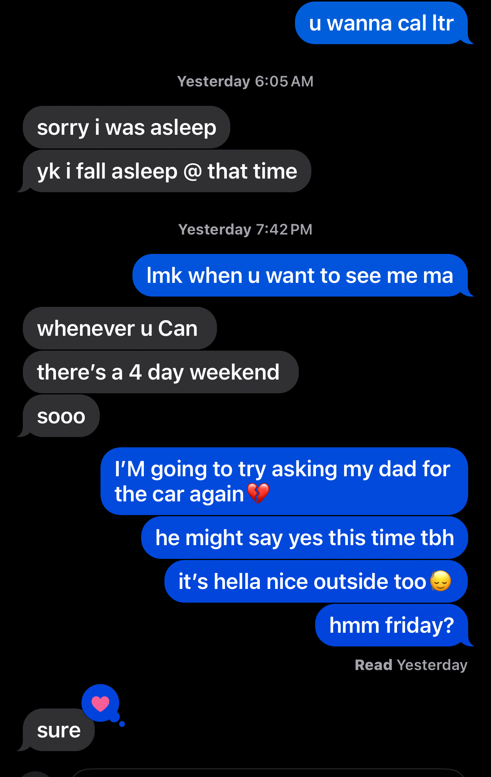The height and width of the screenshot is (777, 491).
Task: Select the "u wanna cal ltr" message
Action: click(x=381, y=23)
